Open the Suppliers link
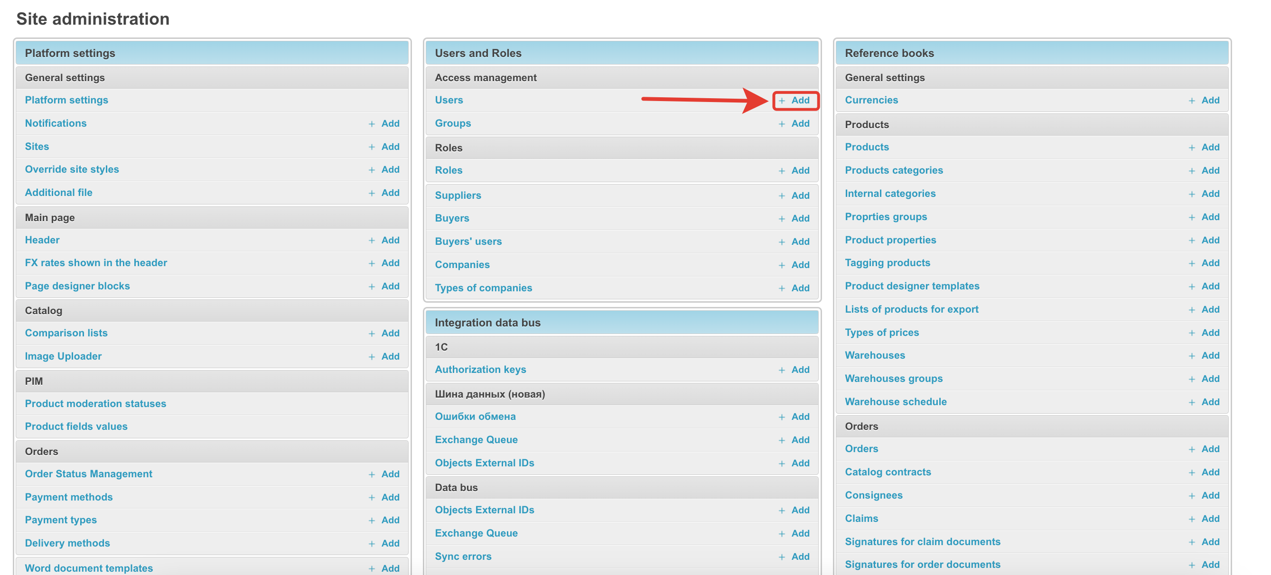This screenshot has height=575, width=1271. click(458, 195)
